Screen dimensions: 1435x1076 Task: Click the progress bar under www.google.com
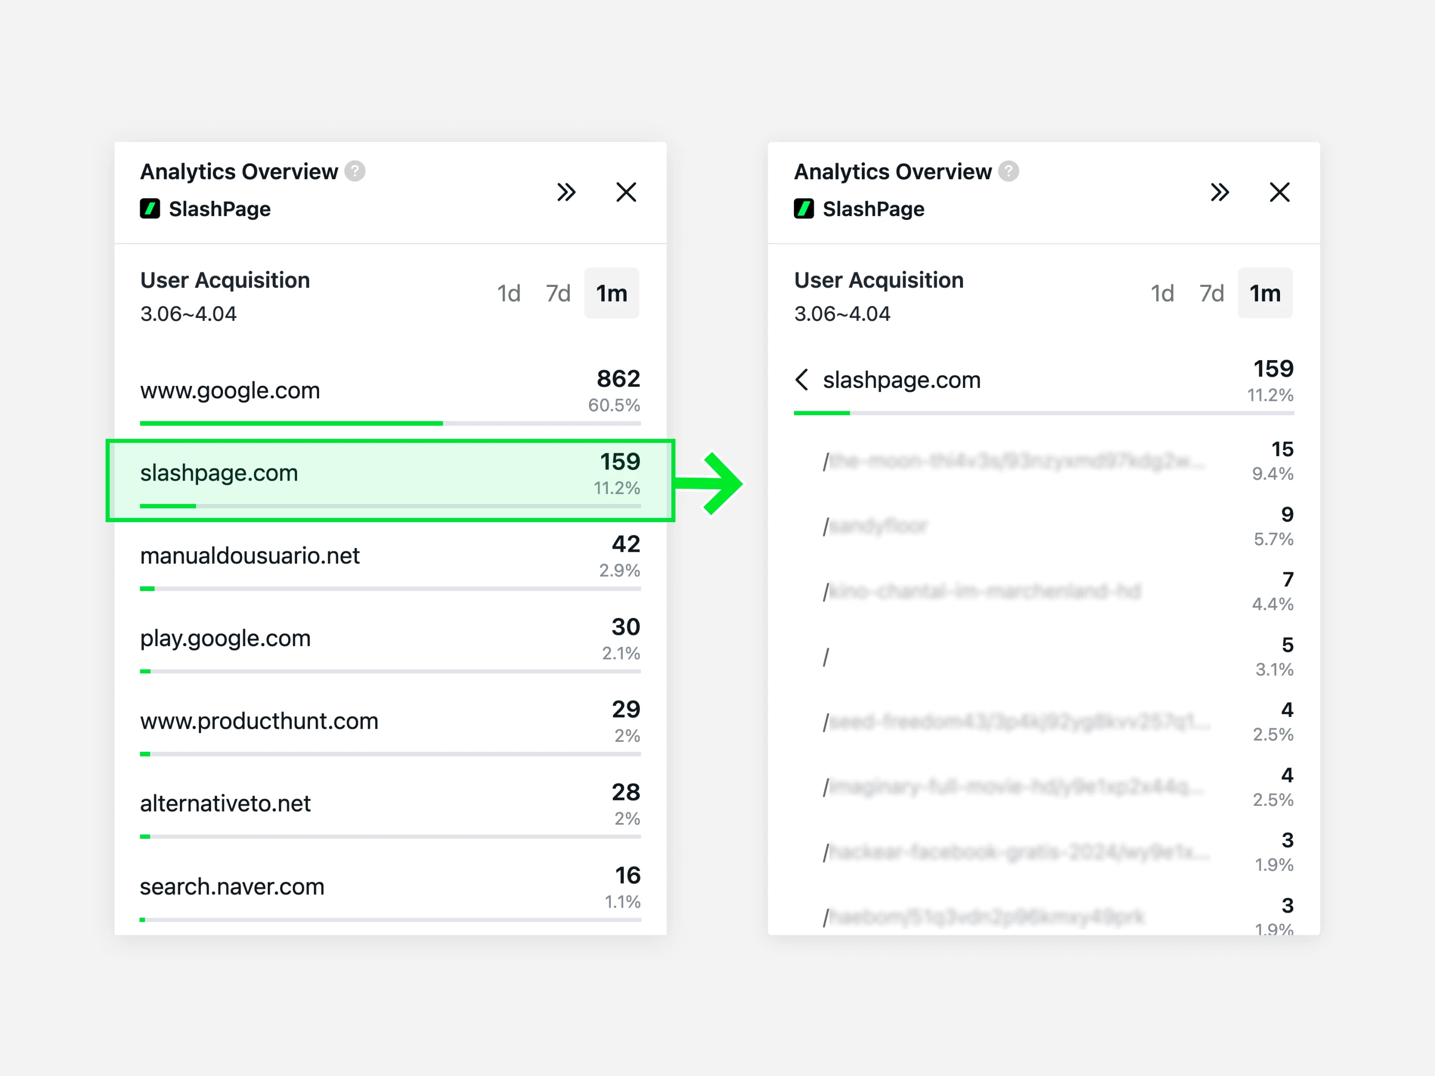(x=390, y=424)
